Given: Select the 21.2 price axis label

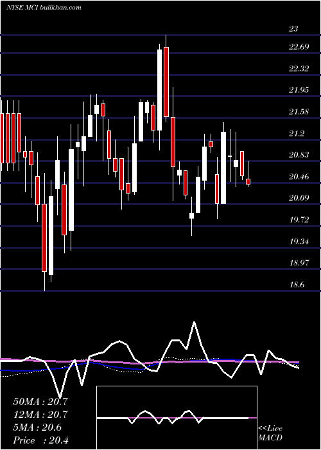Looking at the screenshot, I should pyautogui.click(x=297, y=134).
